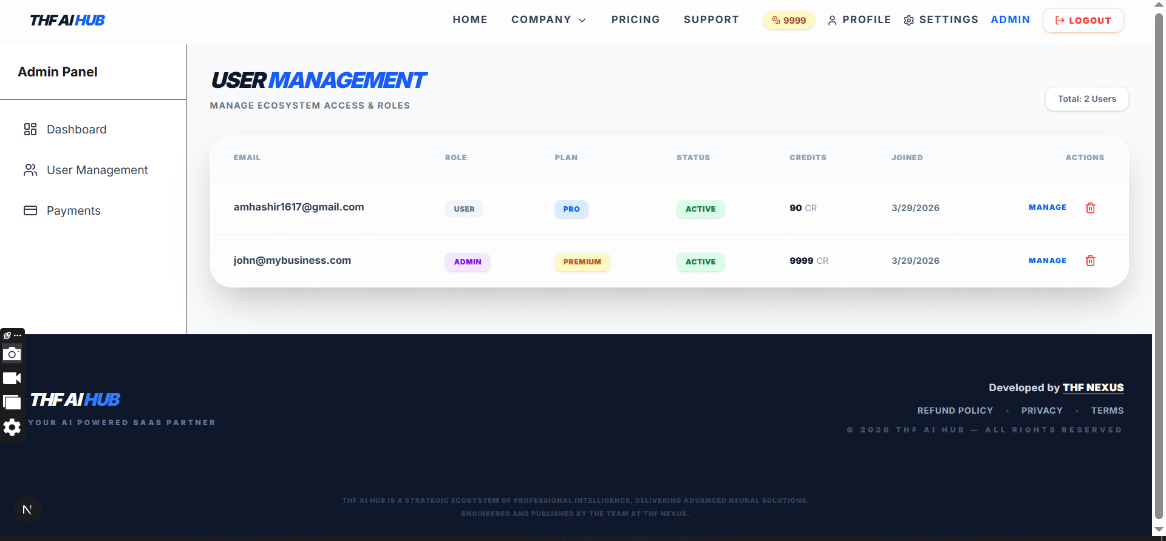Click the THF AI HUB logo in the footer
1166x541 pixels.
pyautogui.click(x=75, y=400)
